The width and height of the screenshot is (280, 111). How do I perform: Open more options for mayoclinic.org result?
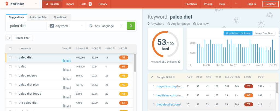coord(271,86)
